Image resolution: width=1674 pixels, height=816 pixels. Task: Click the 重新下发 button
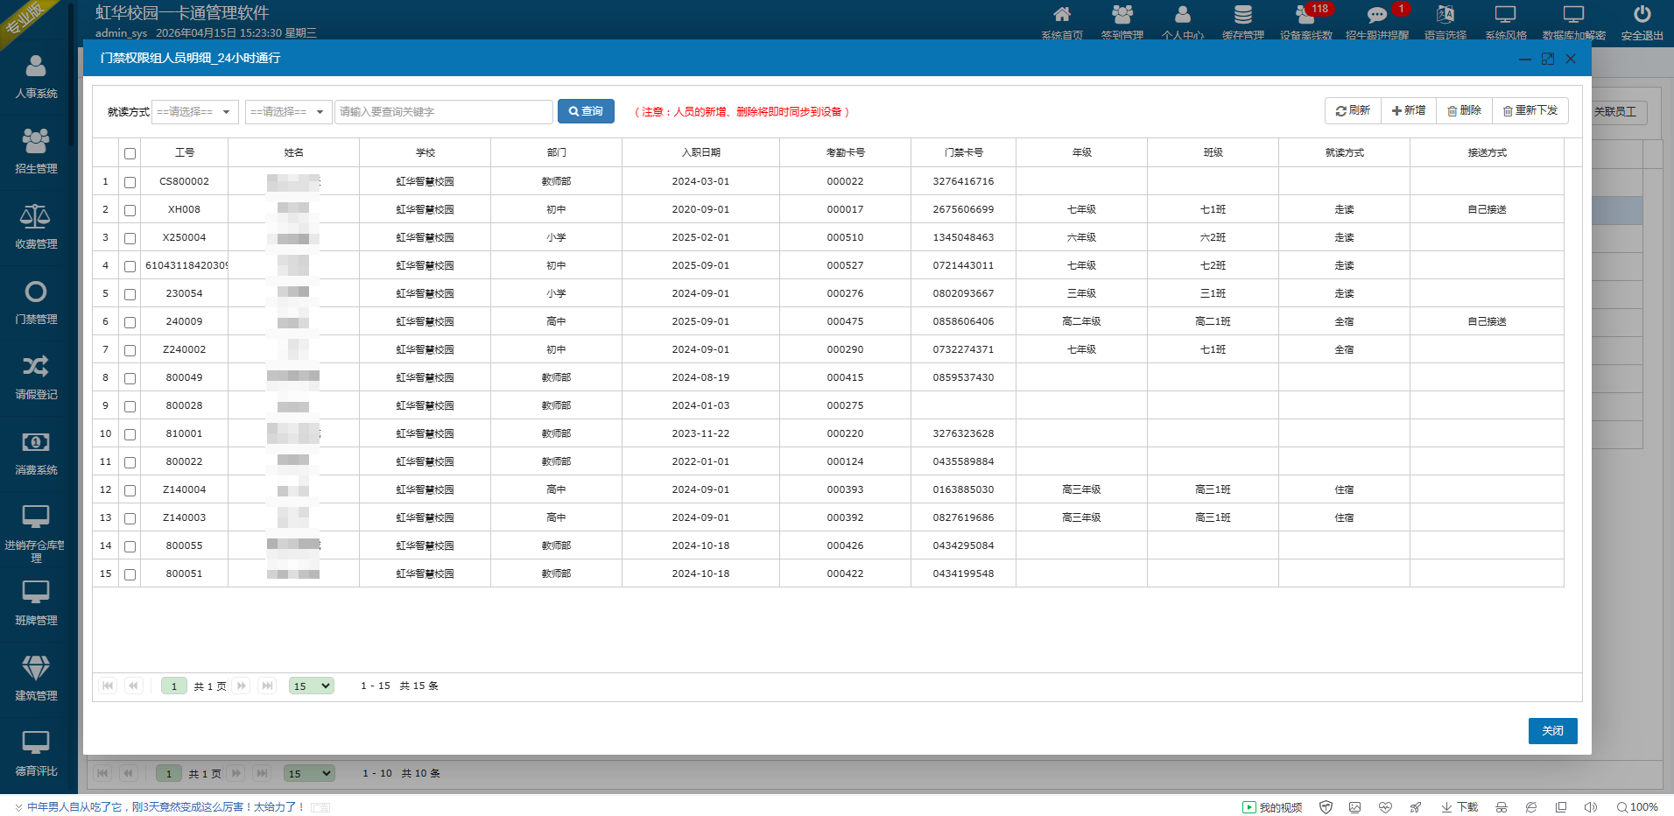pyautogui.click(x=1530, y=110)
